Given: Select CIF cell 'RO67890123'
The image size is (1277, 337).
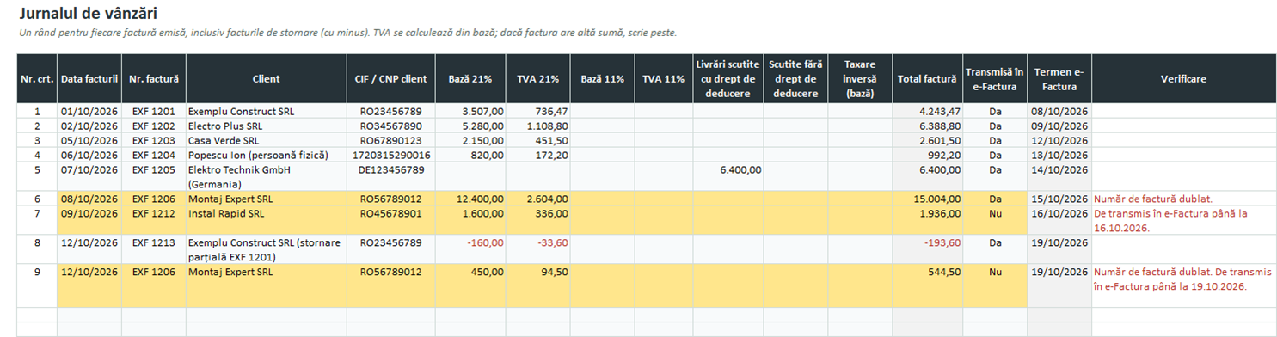Looking at the screenshot, I should point(390,140).
